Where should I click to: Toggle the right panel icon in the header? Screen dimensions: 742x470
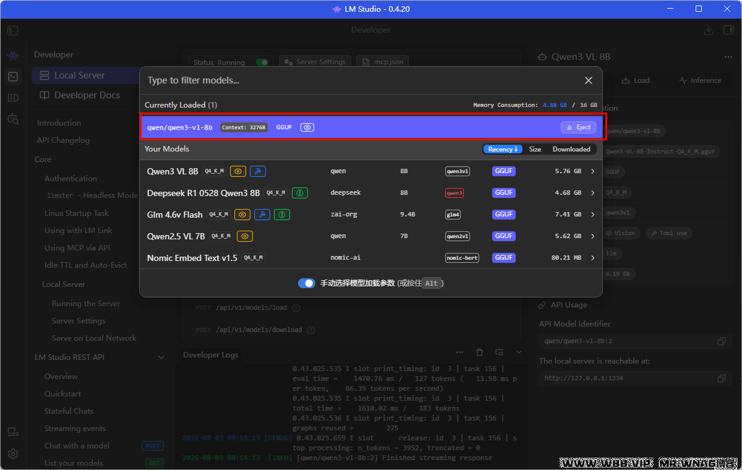(x=728, y=30)
